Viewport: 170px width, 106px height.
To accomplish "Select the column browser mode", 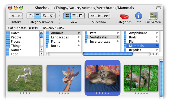I will [37, 16].
